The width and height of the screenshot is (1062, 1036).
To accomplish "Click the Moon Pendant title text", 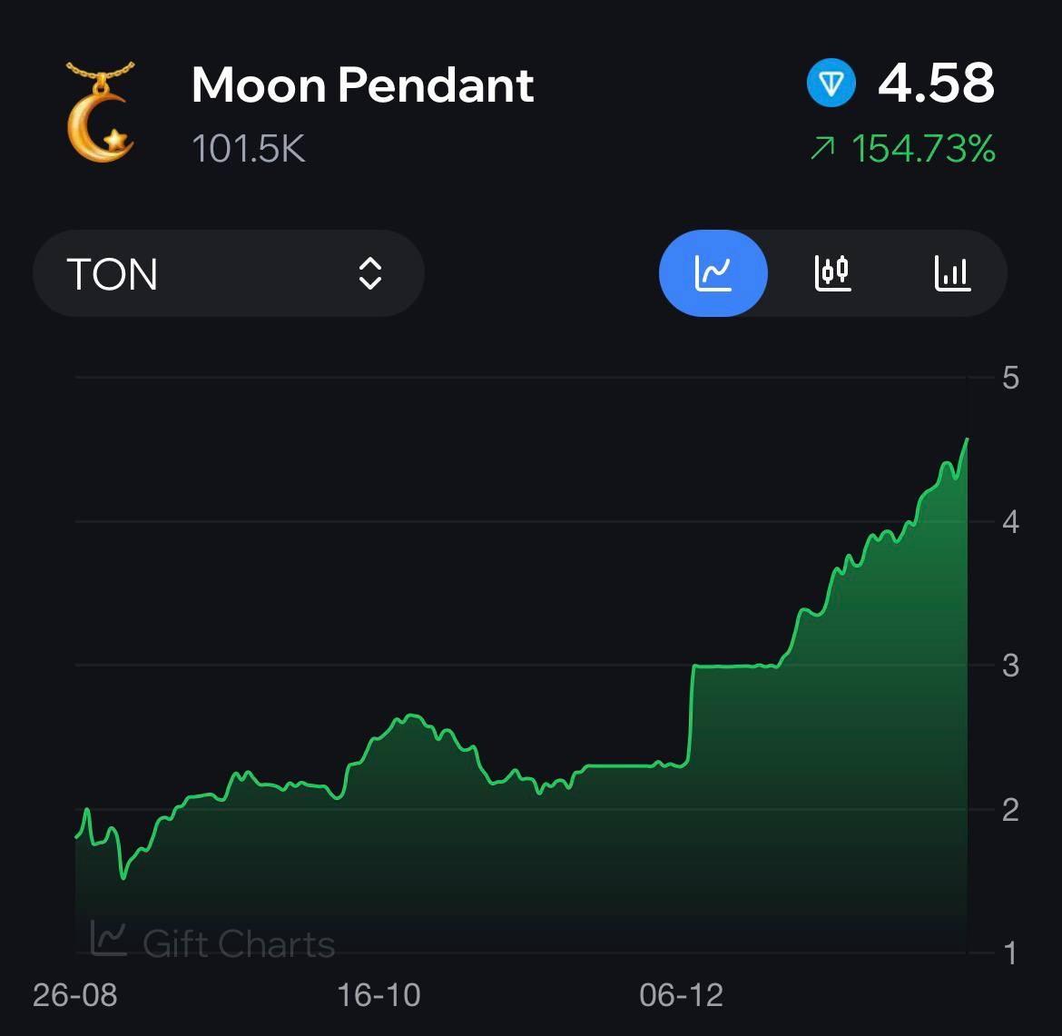I will (x=362, y=84).
